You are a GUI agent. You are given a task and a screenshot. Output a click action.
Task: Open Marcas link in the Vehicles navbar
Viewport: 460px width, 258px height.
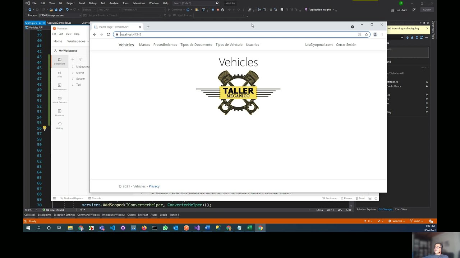(x=144, y=45)
